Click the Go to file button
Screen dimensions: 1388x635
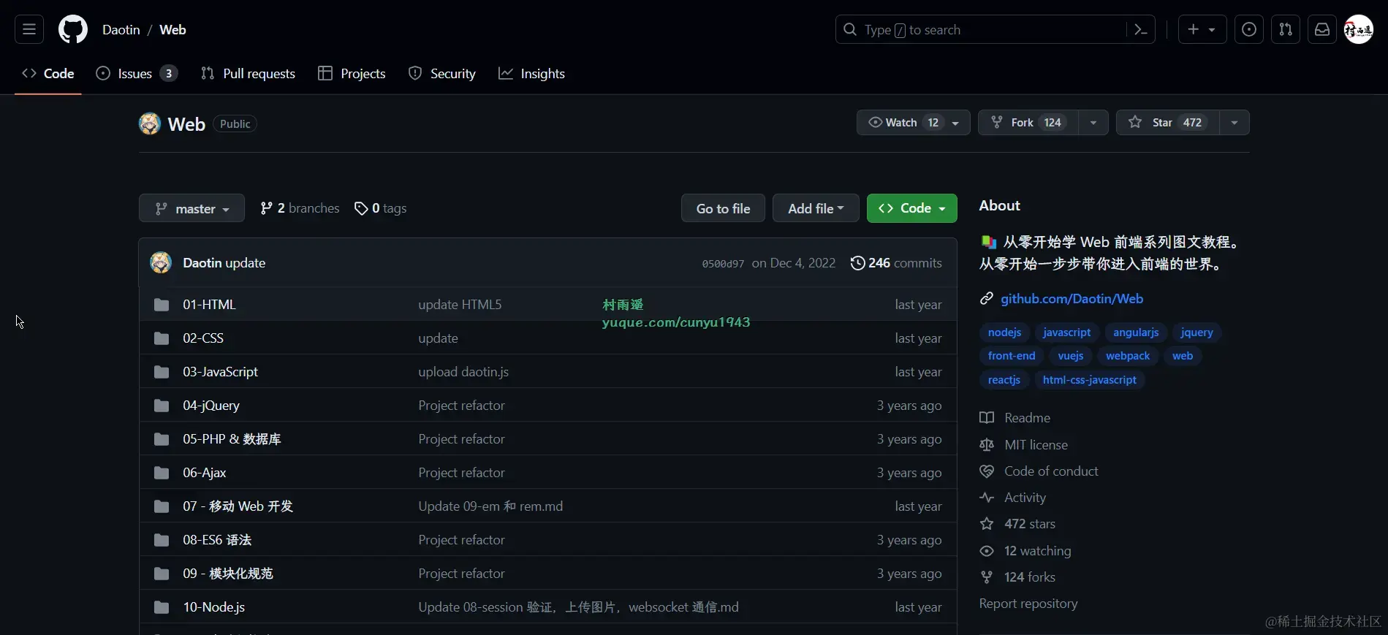click(723, 208)
